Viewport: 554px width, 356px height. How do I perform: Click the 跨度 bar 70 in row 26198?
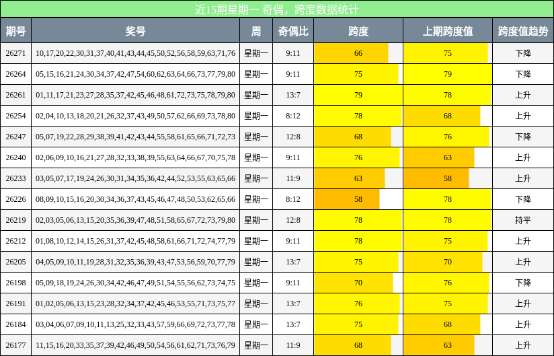tap(354, 283)
